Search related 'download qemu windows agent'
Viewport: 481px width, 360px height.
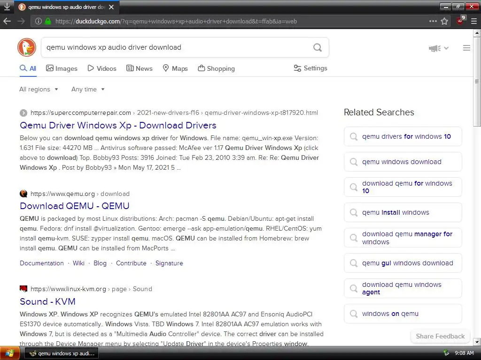403,288
